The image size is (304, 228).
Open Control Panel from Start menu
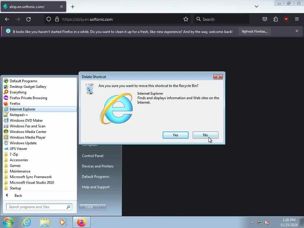pyautogui.click(x=93, y=156)
